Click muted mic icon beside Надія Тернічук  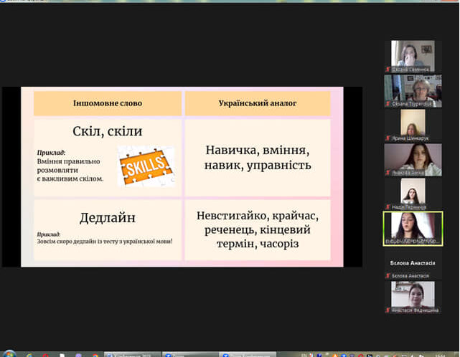(x=388, y=206)
